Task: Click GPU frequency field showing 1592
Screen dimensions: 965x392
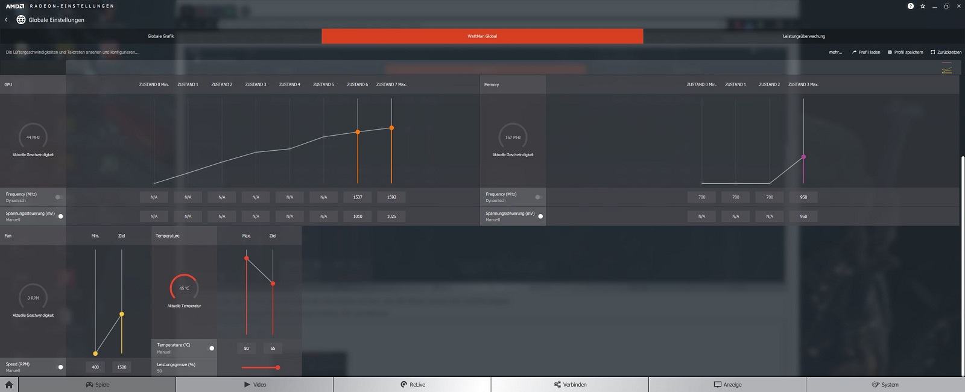Action: click(391, 197)
